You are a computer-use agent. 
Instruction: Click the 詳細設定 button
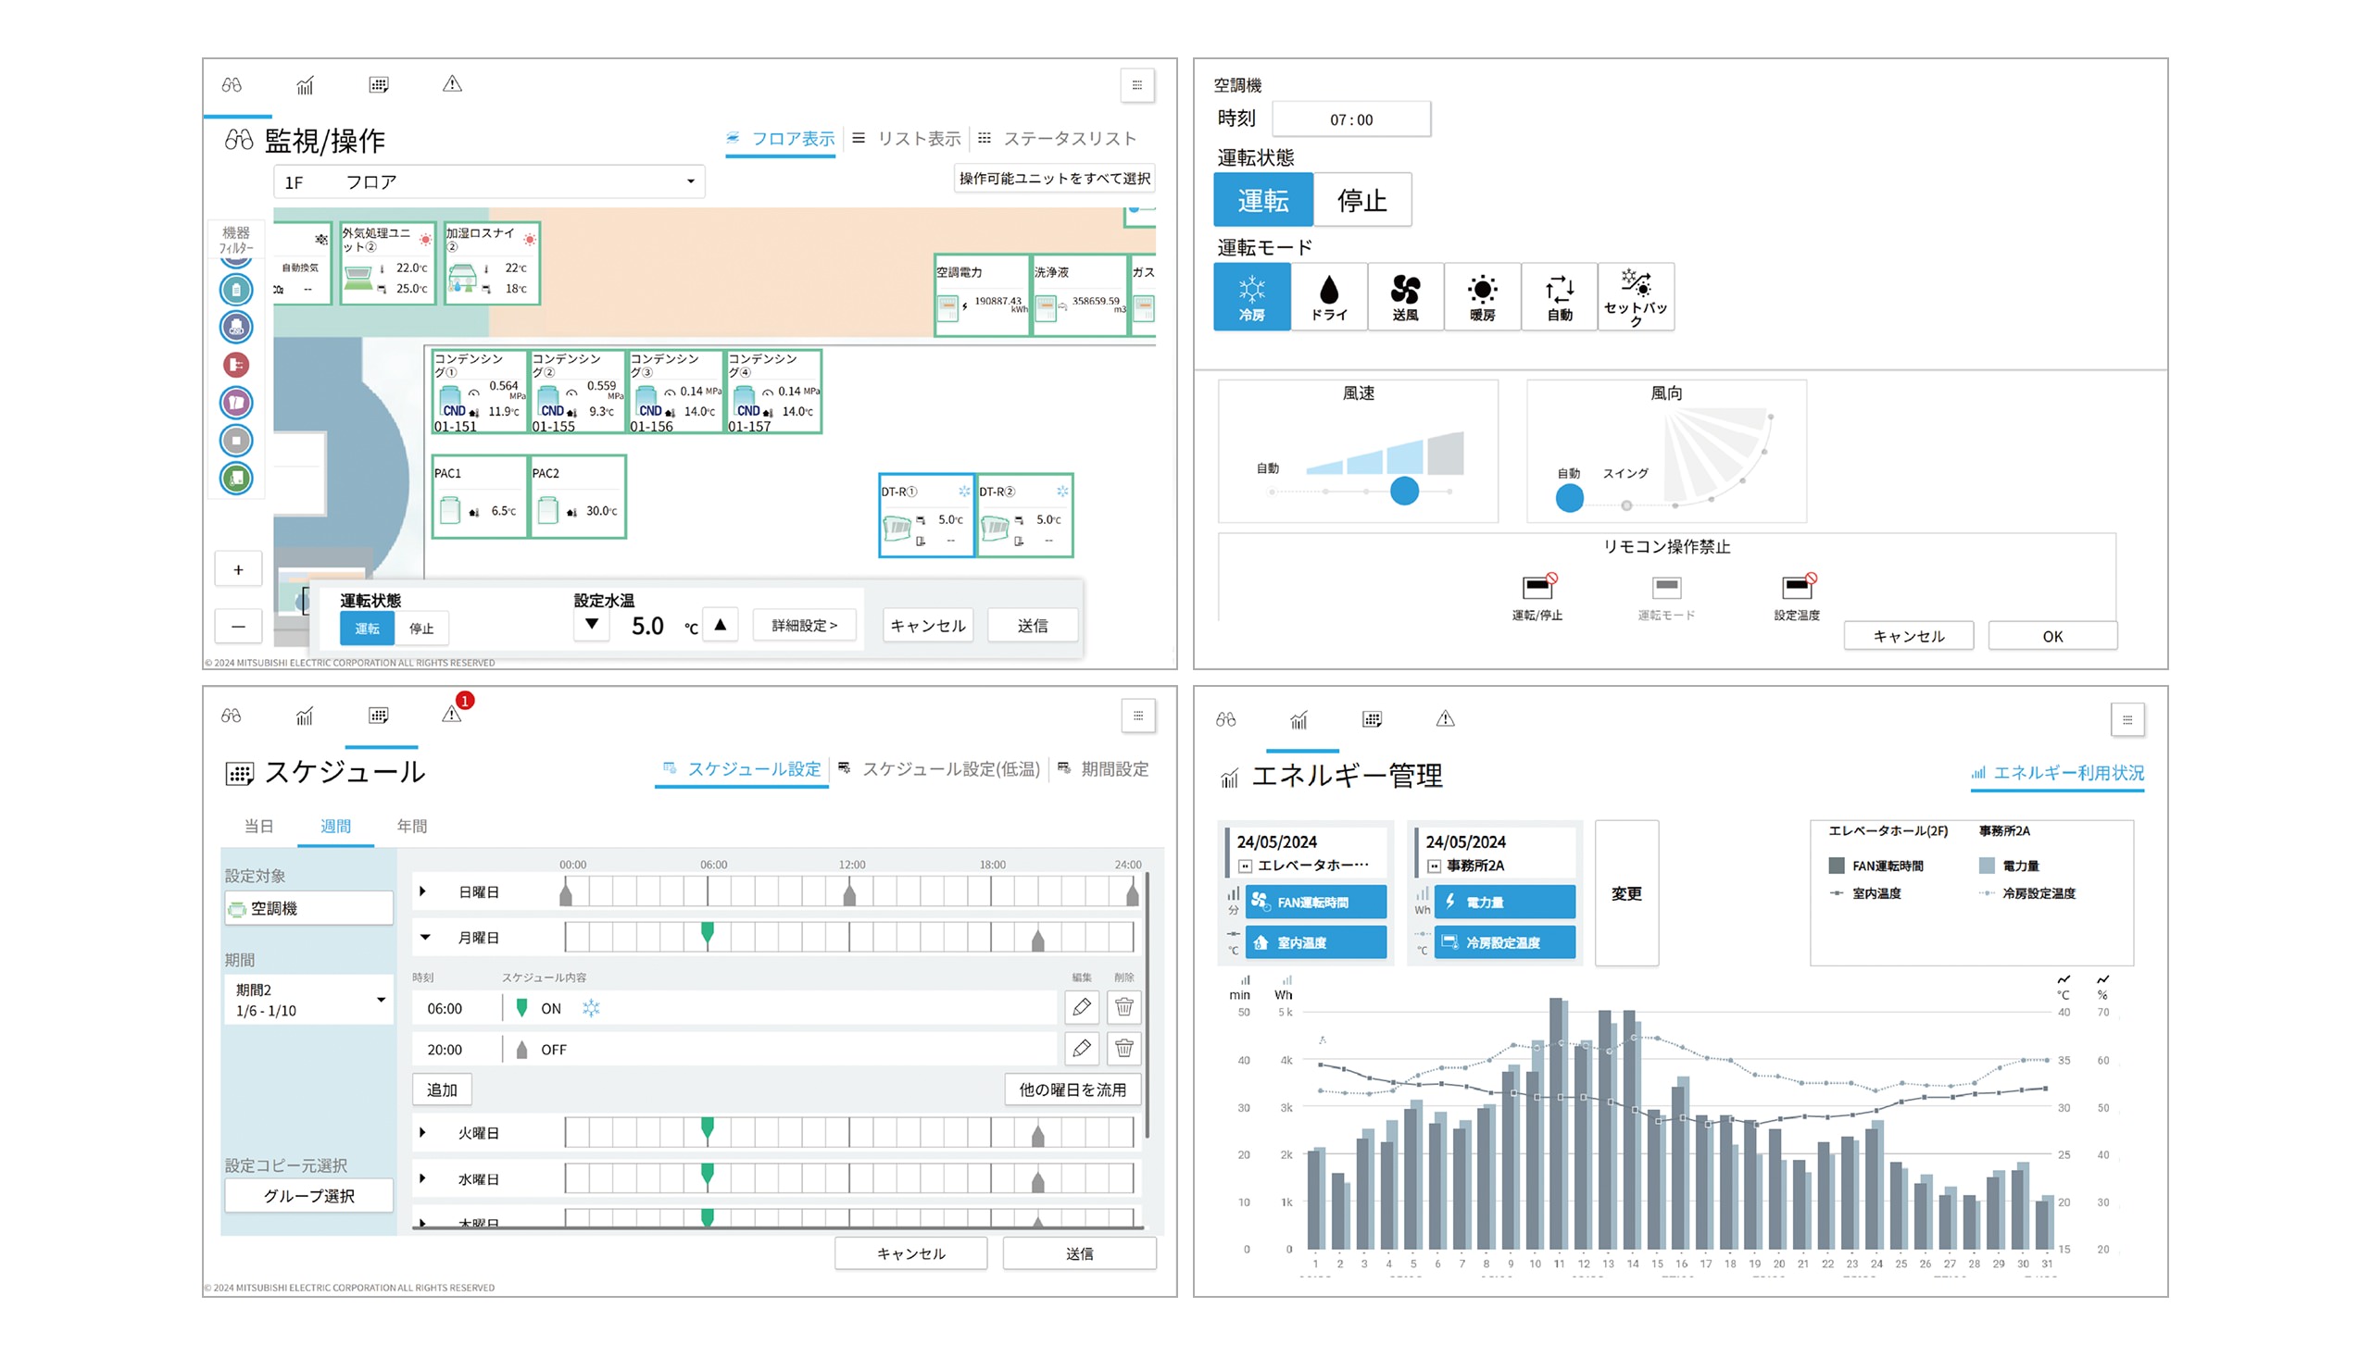click(804, 625)
